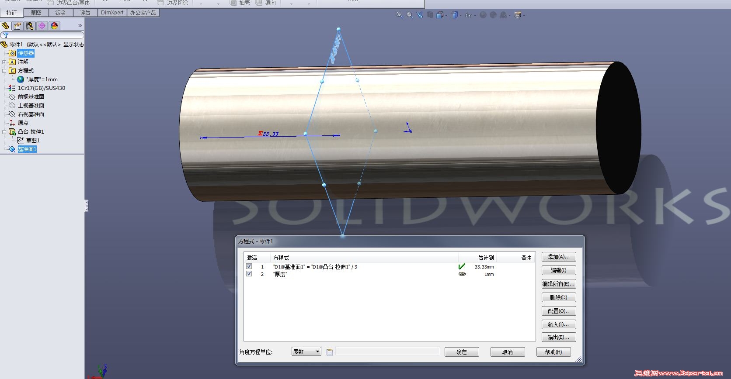Click the View Settings icon
731x379 pixels.
coord(503,15)
